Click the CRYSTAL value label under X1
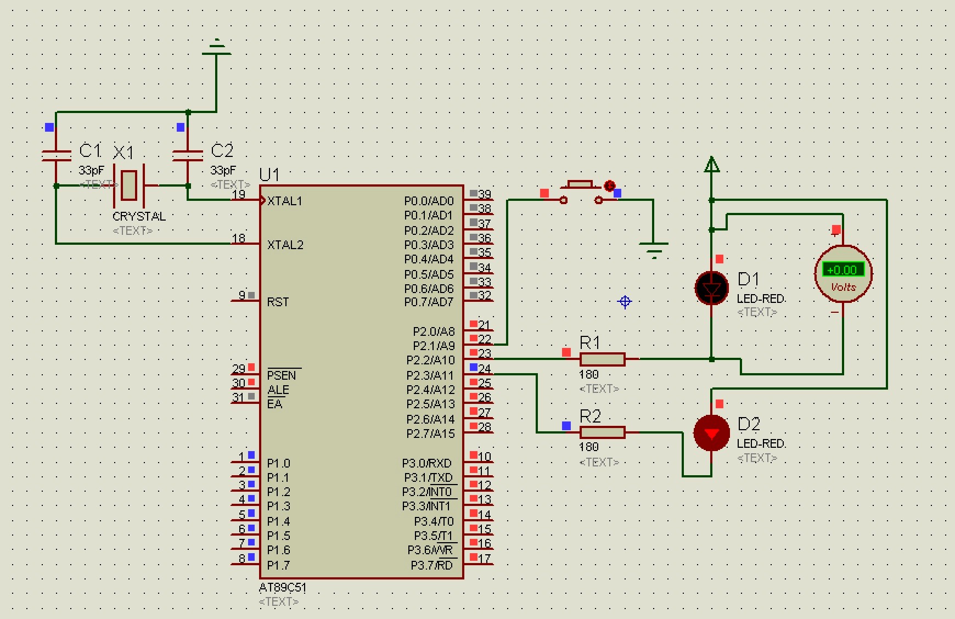Viewport: 955px width, 619px height. (x=139, y=216)
